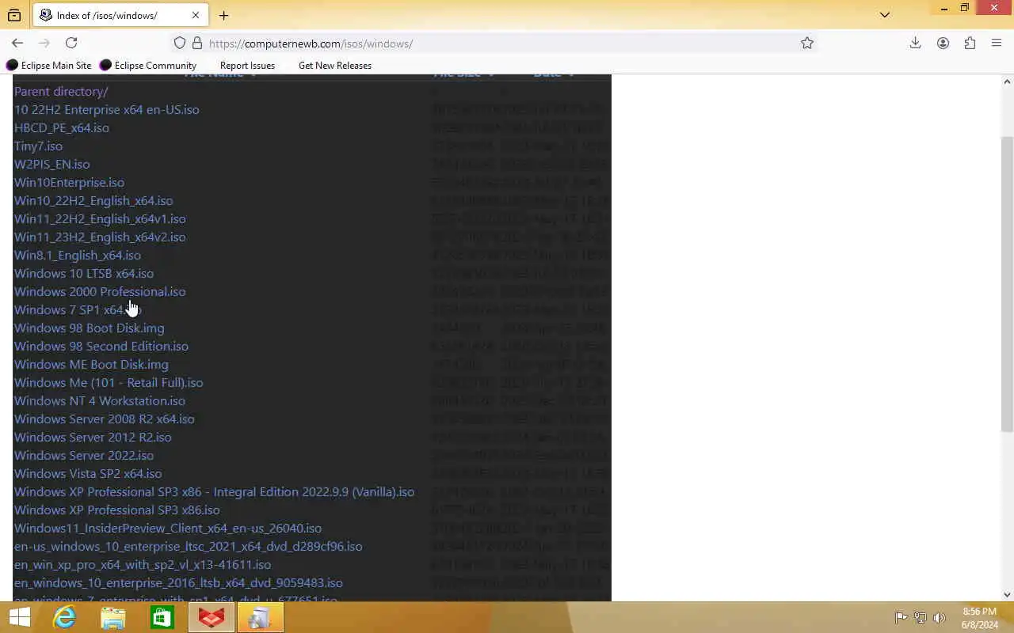Download Windows NT 4 Workstation.iso
The image size is (1014, 633).
pos(100,400)
